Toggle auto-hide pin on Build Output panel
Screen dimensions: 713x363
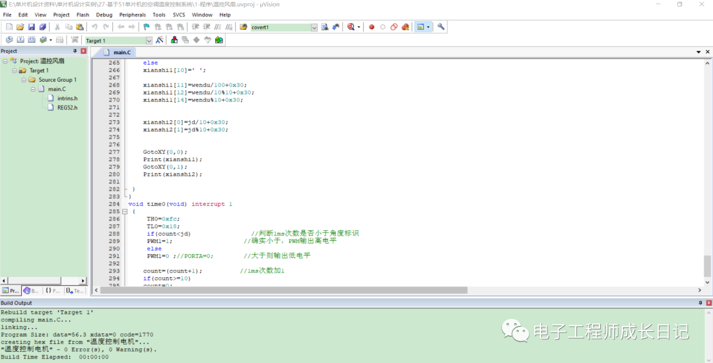pyautogui.click(x=700, y=302)
